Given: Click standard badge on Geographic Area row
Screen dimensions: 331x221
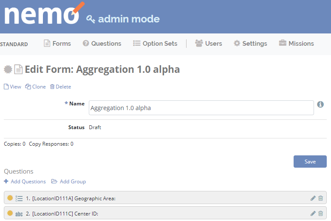Looking at the screenshot, I should 10,198.
